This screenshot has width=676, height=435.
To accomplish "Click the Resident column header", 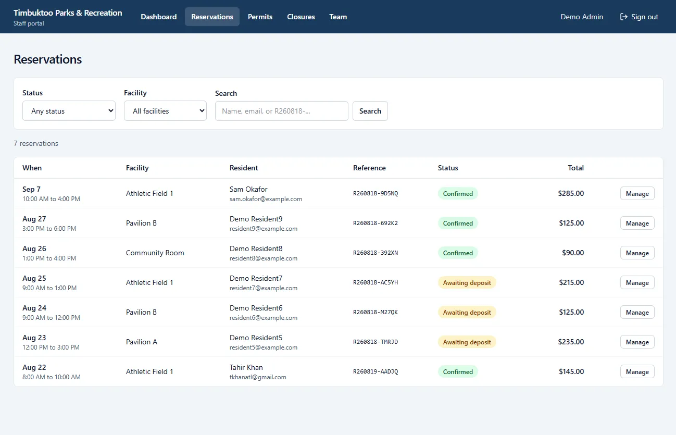I will point(244,168).
